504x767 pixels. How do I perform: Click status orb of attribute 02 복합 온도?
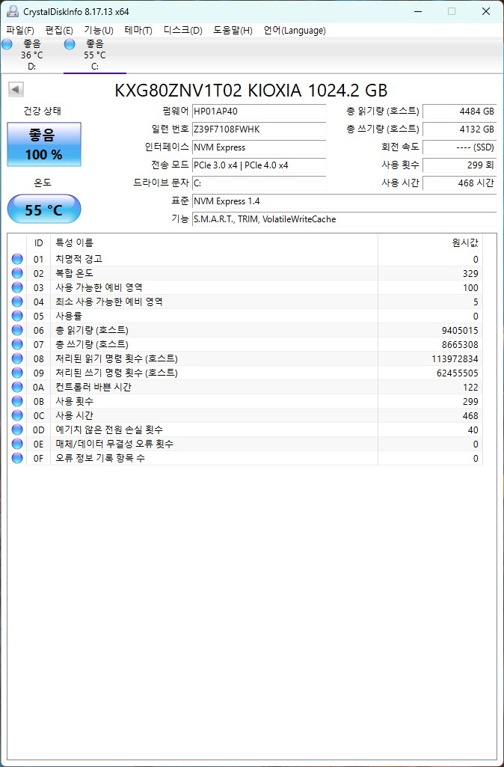point(17,273)
